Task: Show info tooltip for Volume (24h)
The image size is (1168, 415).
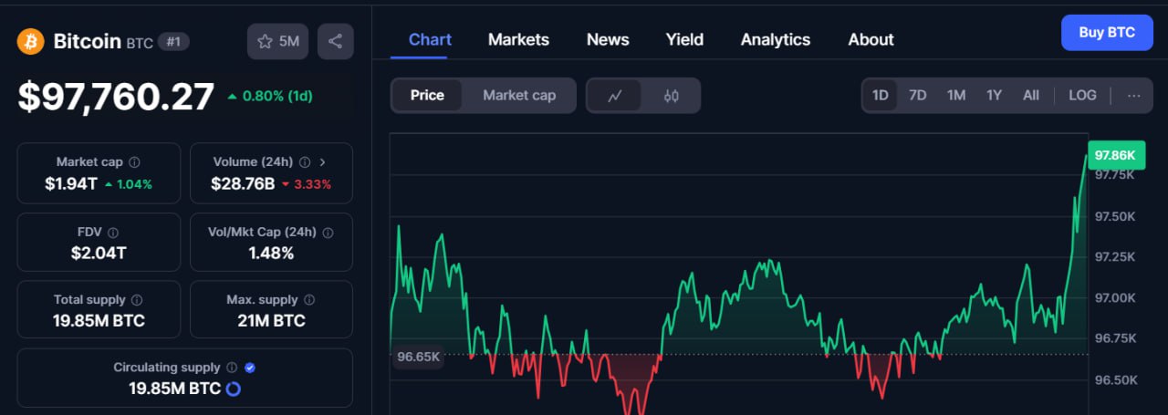Action: (x=305, y=162)
